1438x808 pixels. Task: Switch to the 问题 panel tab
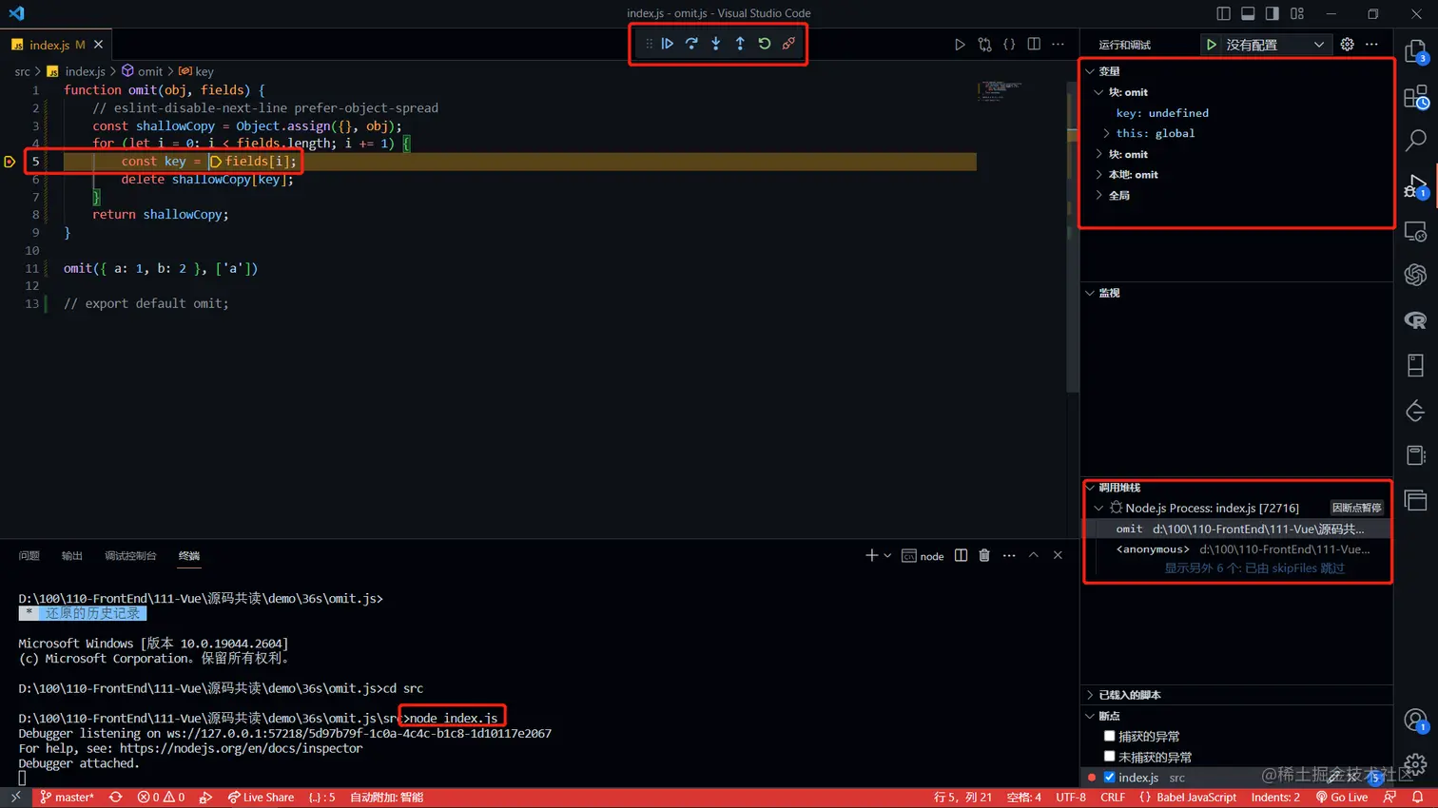coord(29,556)
